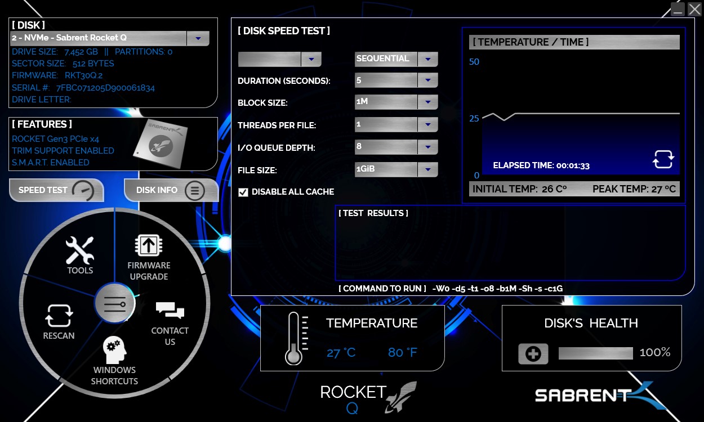Open the File Size 1GiB dropdown
The height and width of the screenshot is (422, 704).
tap(428, 169)
